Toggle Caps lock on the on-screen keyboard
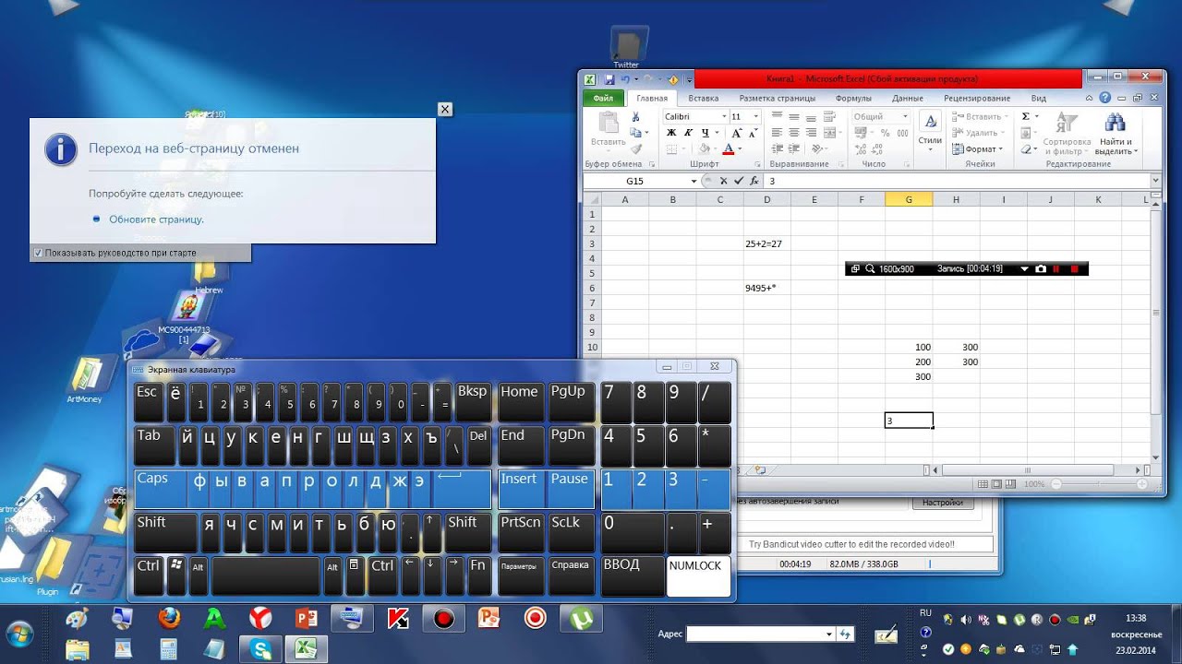Screen dimensions: 1182x664 click(160, 488)
